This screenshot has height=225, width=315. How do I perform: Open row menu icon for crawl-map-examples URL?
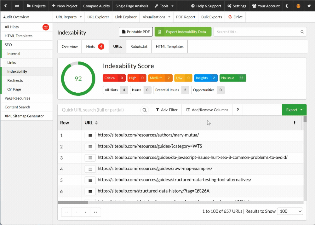click(x=90, y=169)
